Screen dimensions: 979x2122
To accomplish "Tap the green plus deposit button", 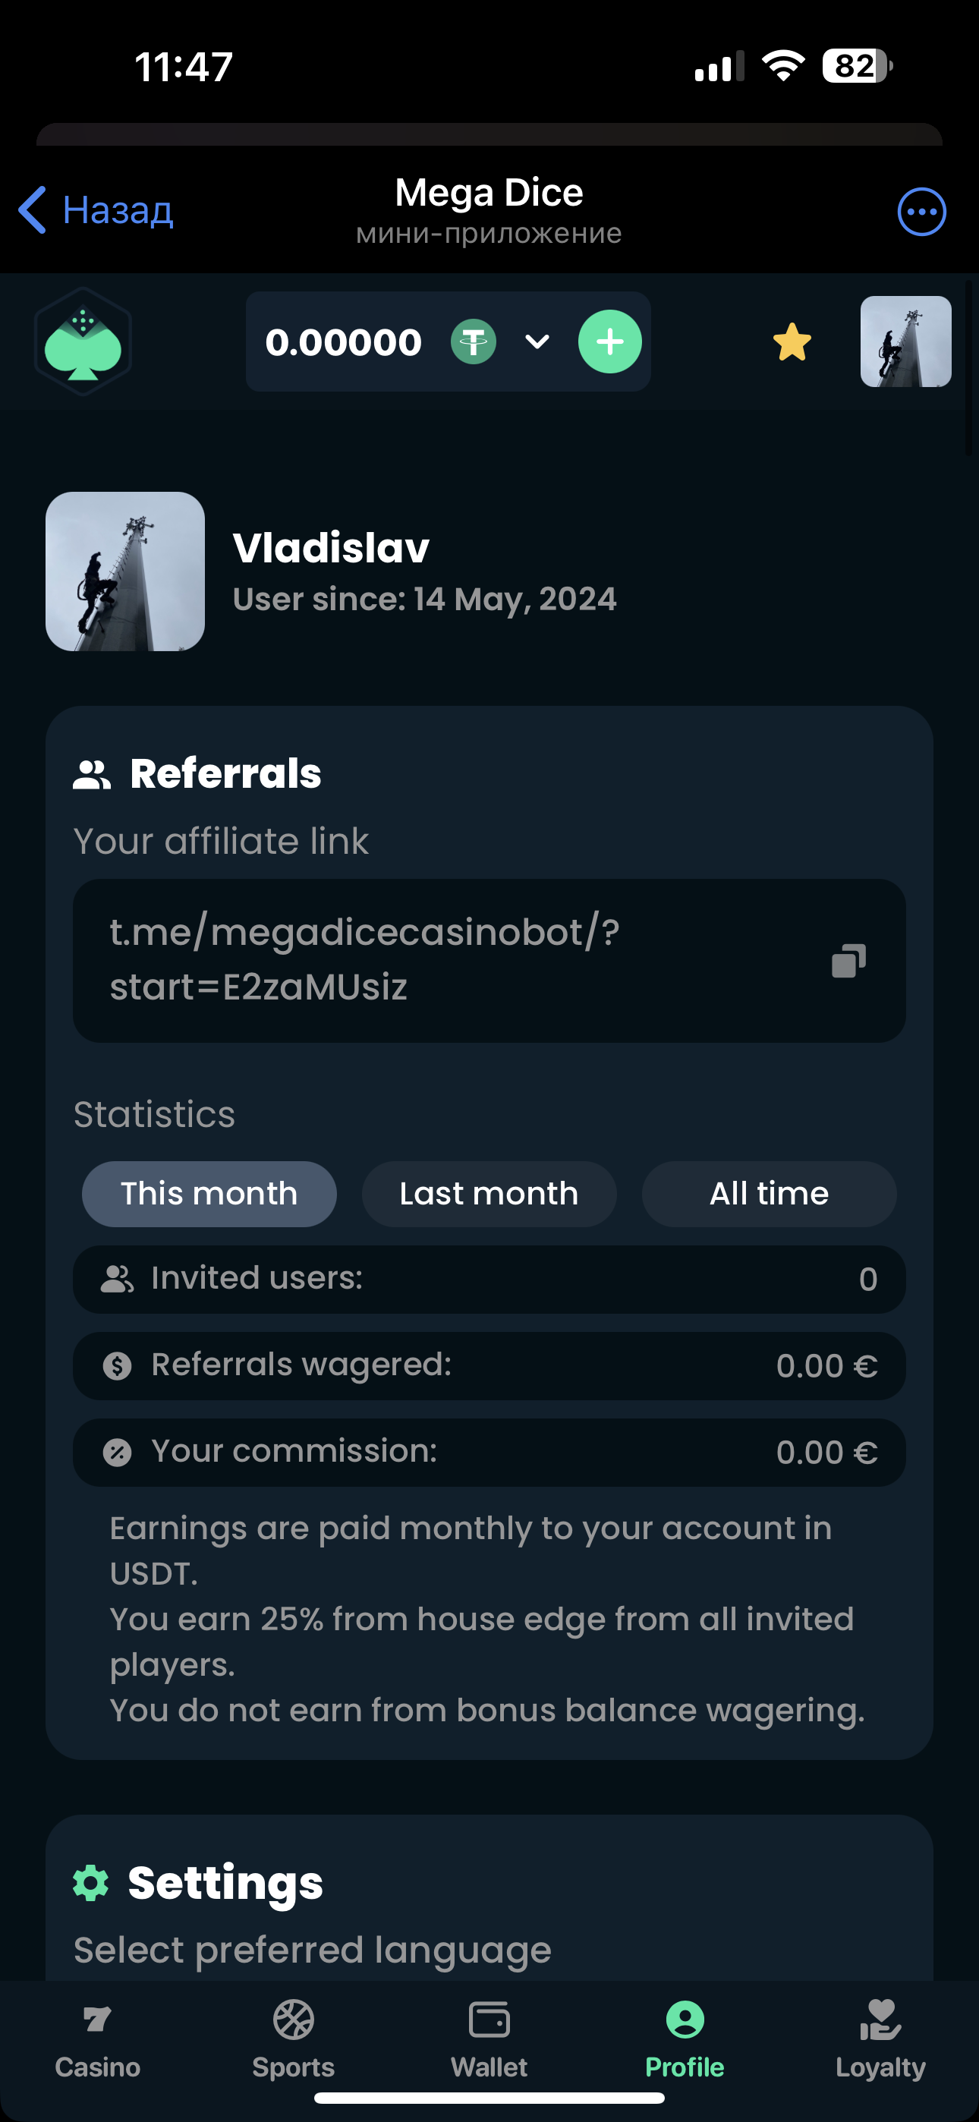I will click(610, 342).
